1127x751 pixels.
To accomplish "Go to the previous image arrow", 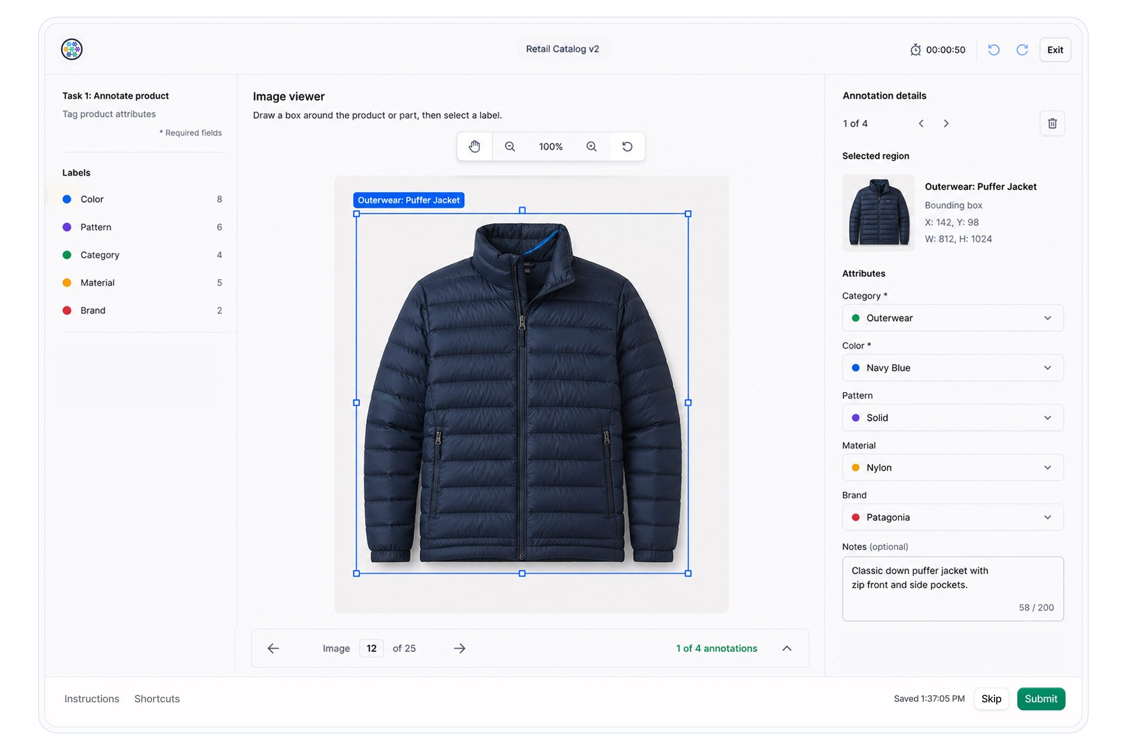I will point(273,648).
